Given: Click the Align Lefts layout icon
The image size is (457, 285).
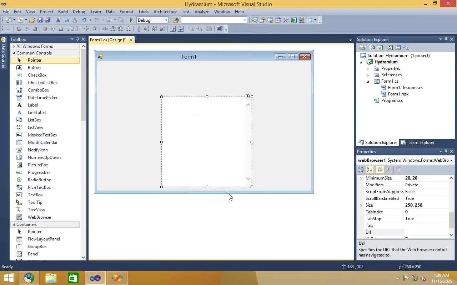Looking at the screenshot, I should coord(19,29).
